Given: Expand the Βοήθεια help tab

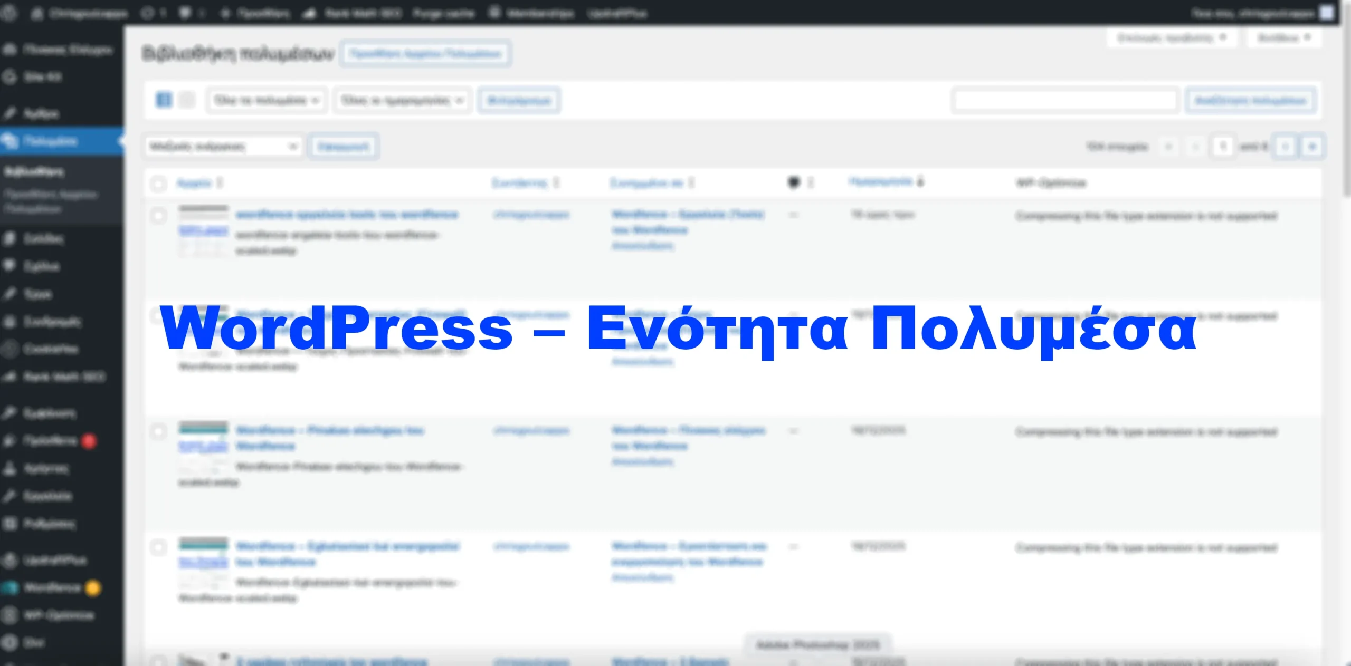Looking at the screenshot, I should 1284,38.
